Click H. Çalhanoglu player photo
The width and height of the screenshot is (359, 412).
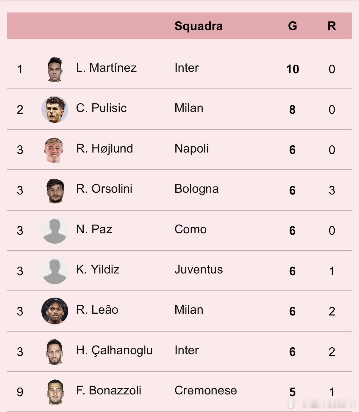(x=55, y=352)
